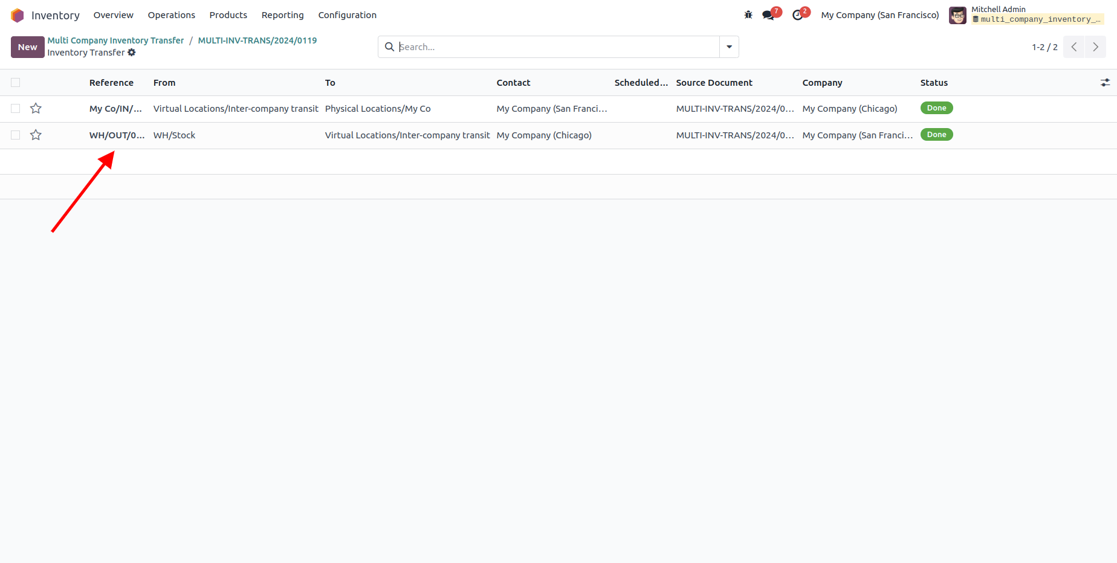
Task: Open the debug bug icon menu
Action: pyautogui.click(x=748, y=15)
